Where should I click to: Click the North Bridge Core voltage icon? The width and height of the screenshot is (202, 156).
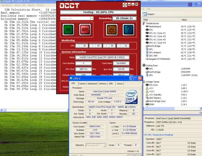point(147,101)
